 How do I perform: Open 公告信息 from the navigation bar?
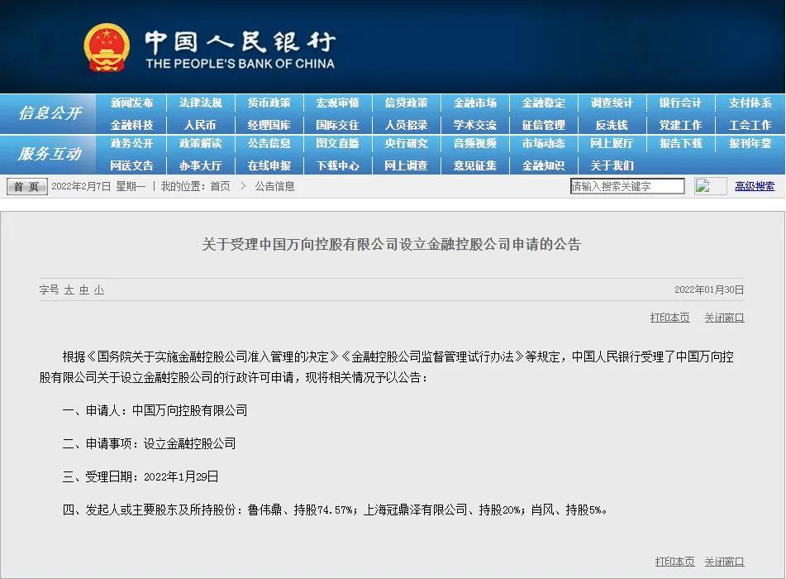268,144
